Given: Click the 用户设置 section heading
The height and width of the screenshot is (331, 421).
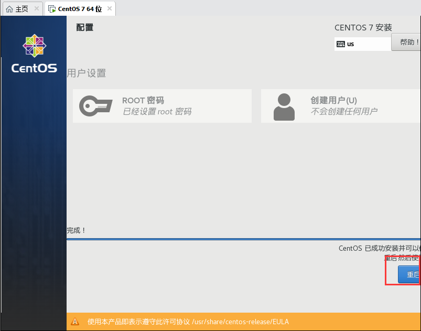Looking at the screenshot, I should [87, 73].
